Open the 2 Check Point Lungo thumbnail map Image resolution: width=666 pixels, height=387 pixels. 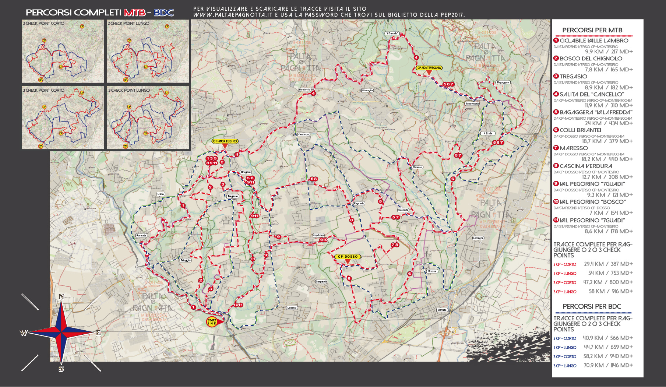(x=148, y=51)
